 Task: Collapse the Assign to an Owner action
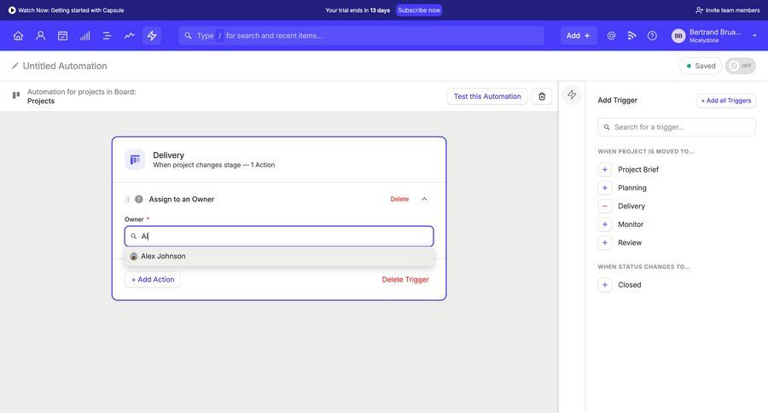[x=424, y=199]
